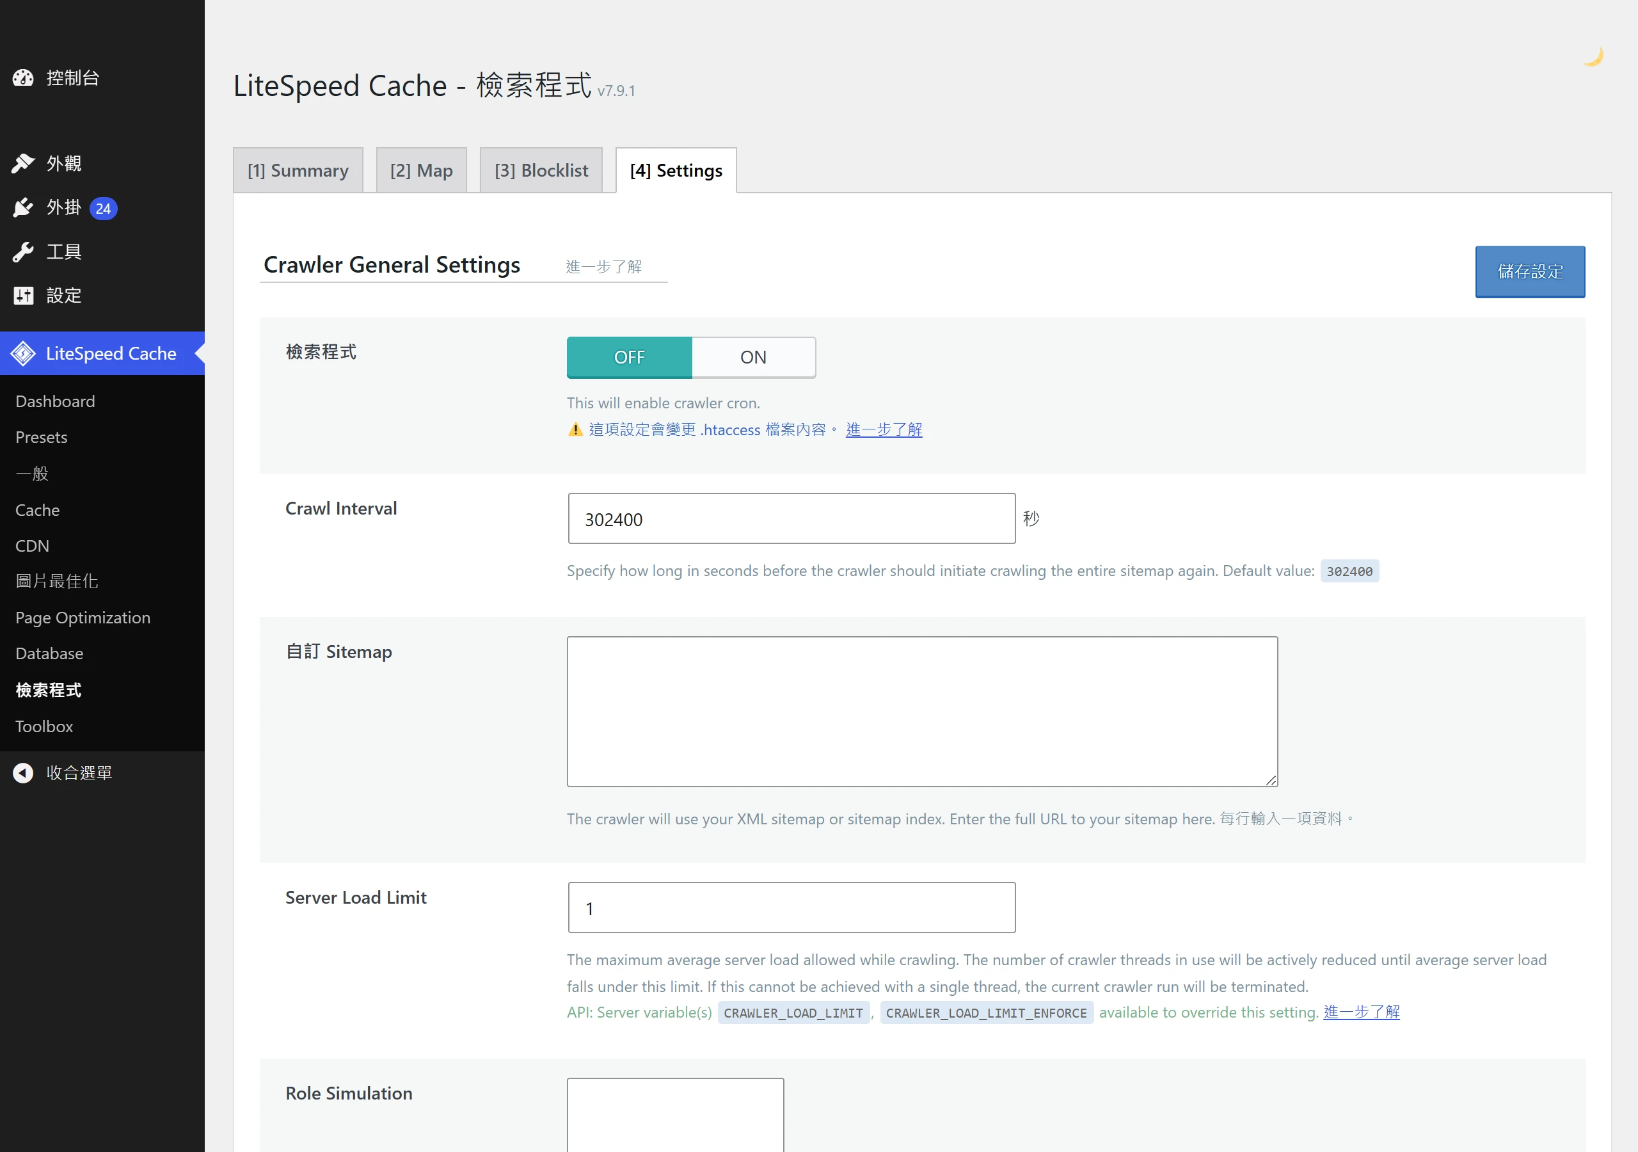Click the LiteSpeed Cache diamond logo icon

[23, 353]
